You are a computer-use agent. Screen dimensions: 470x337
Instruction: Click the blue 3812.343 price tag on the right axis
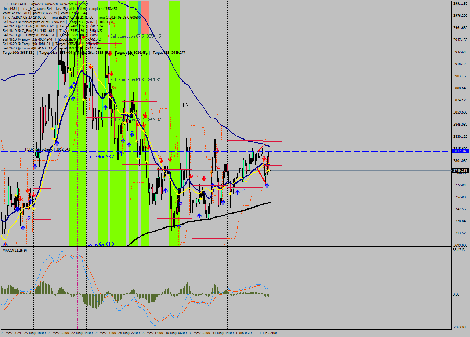(x=460, y=151)
